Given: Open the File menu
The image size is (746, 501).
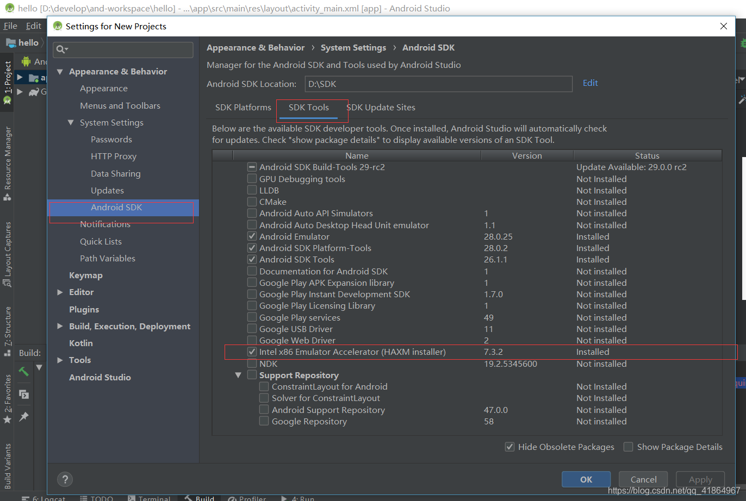Looking at the screenshot, I should point(10,26).
